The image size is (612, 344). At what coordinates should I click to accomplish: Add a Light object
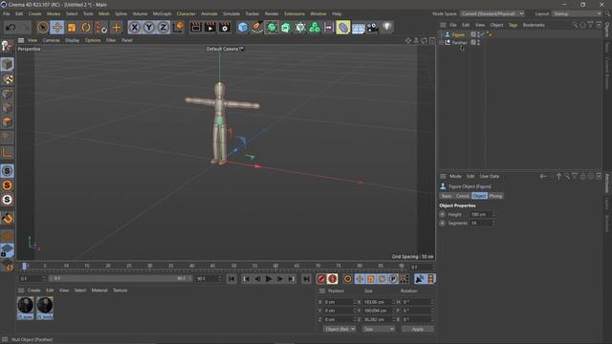click(x=386, y=28)
